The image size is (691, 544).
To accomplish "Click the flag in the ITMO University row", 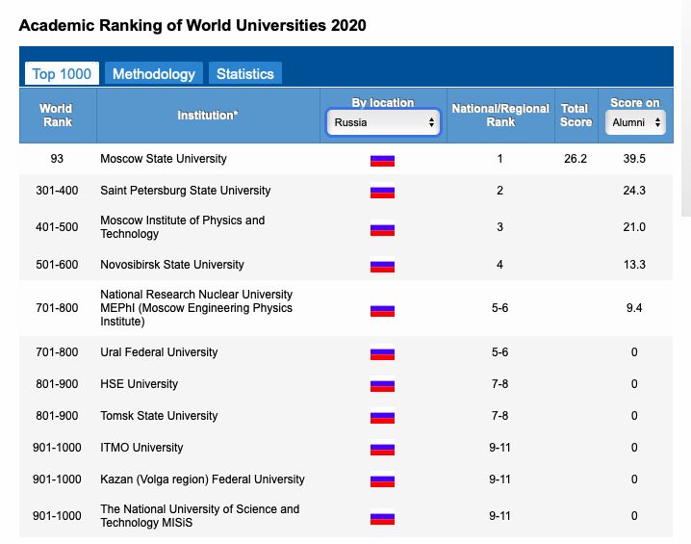I will (x=382, y=448).
